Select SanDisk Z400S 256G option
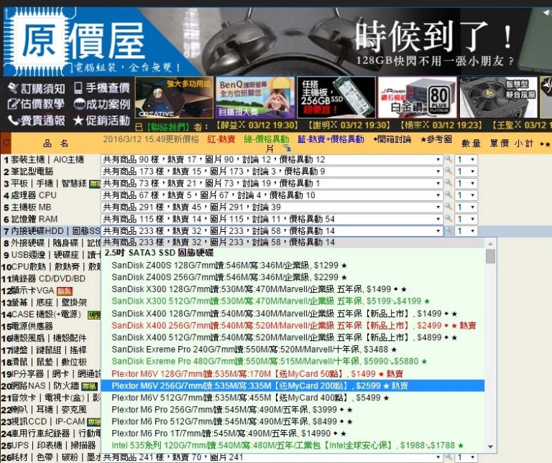This screenshot has width=552, height=463. (x=293, y=277)
